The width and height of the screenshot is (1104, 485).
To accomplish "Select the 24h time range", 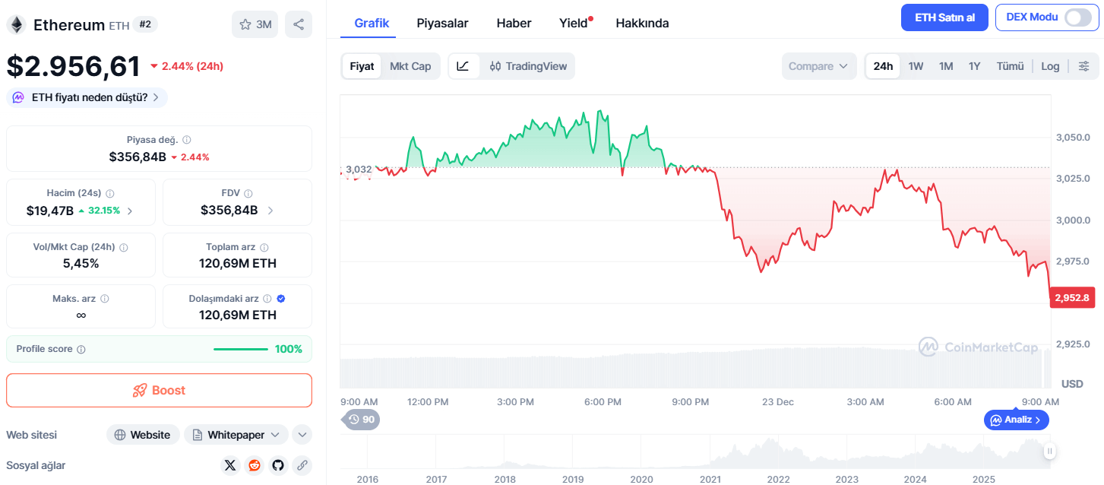I will click(x=883, y=66).
